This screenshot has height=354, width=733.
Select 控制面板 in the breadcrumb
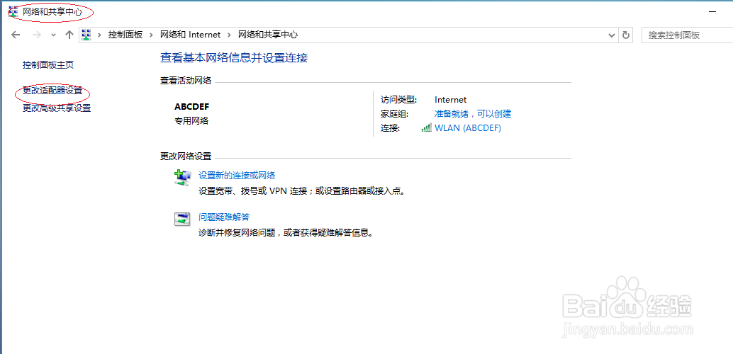coord(125,35)
